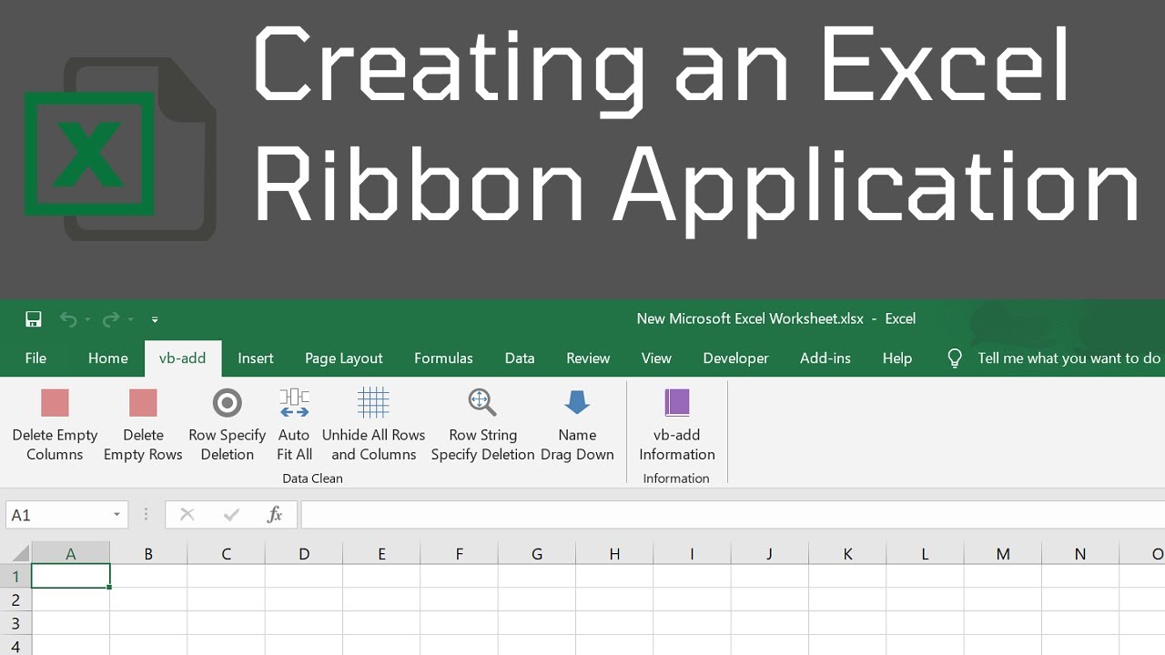Click Auto Fit All icon
This screenshot has height=655, width=1165.
294,402
